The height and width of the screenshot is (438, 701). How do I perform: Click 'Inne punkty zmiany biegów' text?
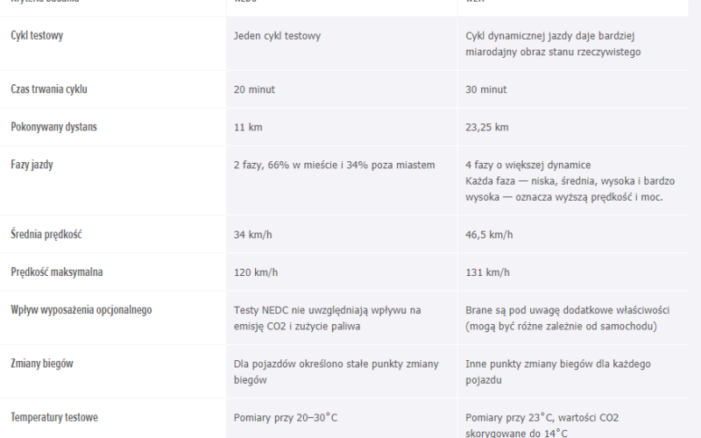(530, 364)
